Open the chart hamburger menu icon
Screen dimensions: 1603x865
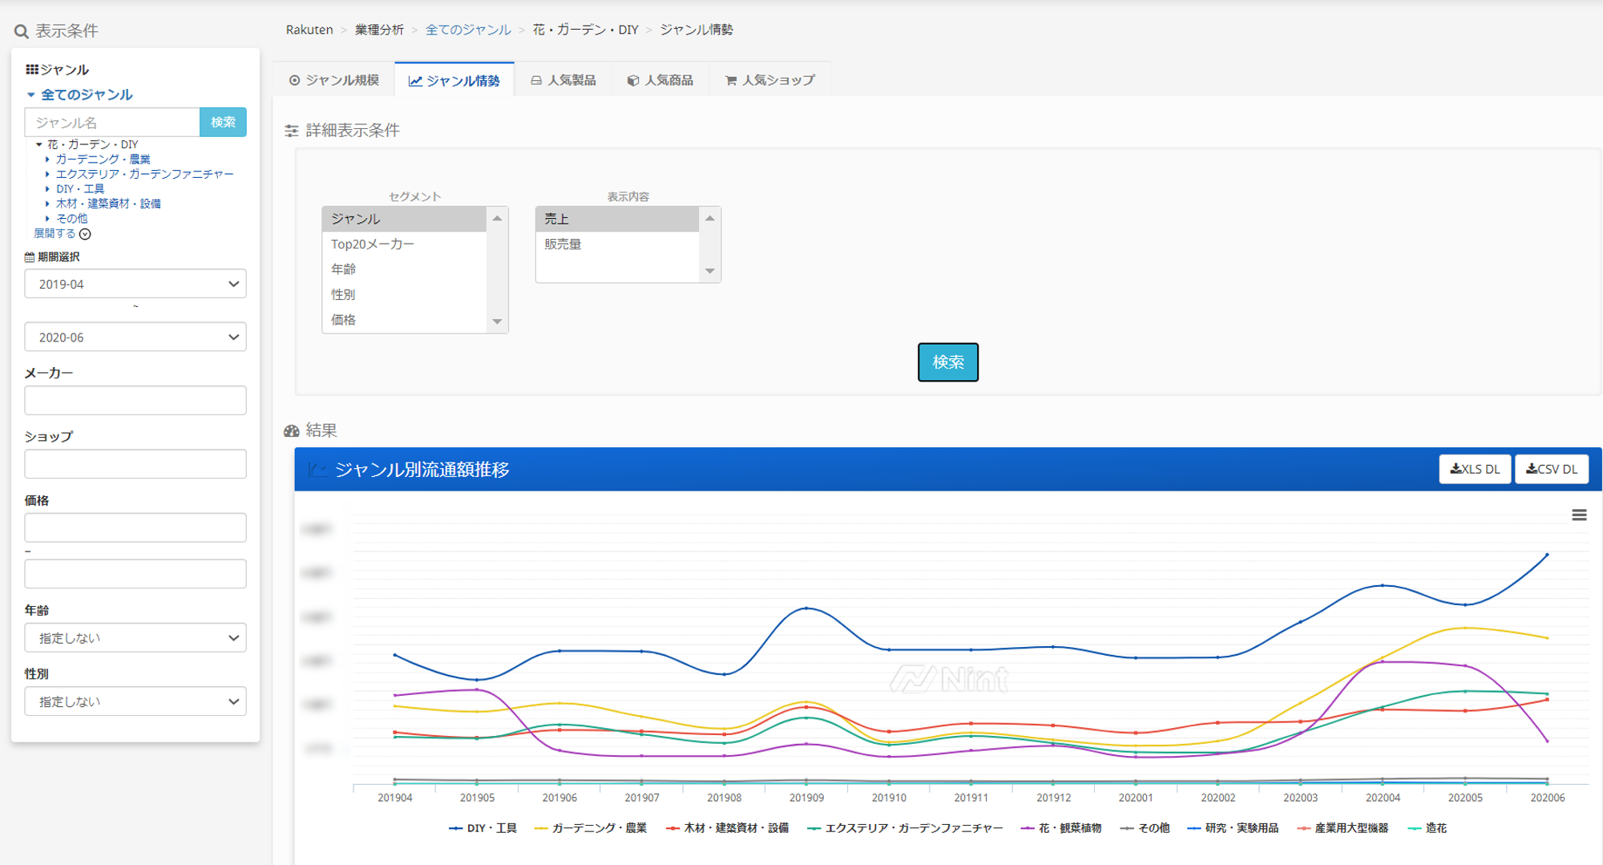tap(1578, 515)
